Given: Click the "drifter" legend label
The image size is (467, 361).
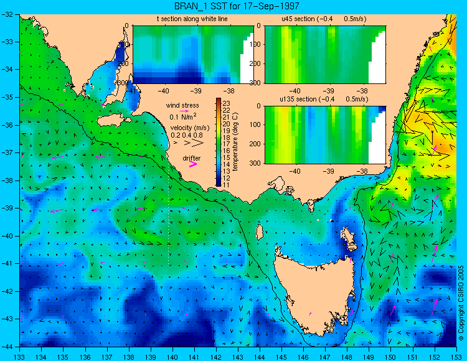Looking at the screenshot, I should tap(192, 158).
